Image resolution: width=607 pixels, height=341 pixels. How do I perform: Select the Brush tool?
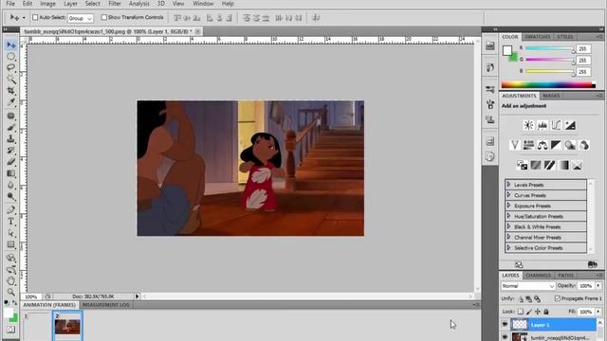pyautogui.click(x=10, y=127)
